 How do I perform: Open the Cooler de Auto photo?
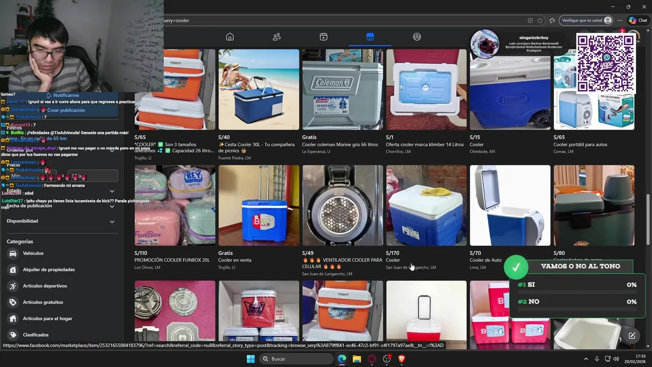[x=510, y=205]
